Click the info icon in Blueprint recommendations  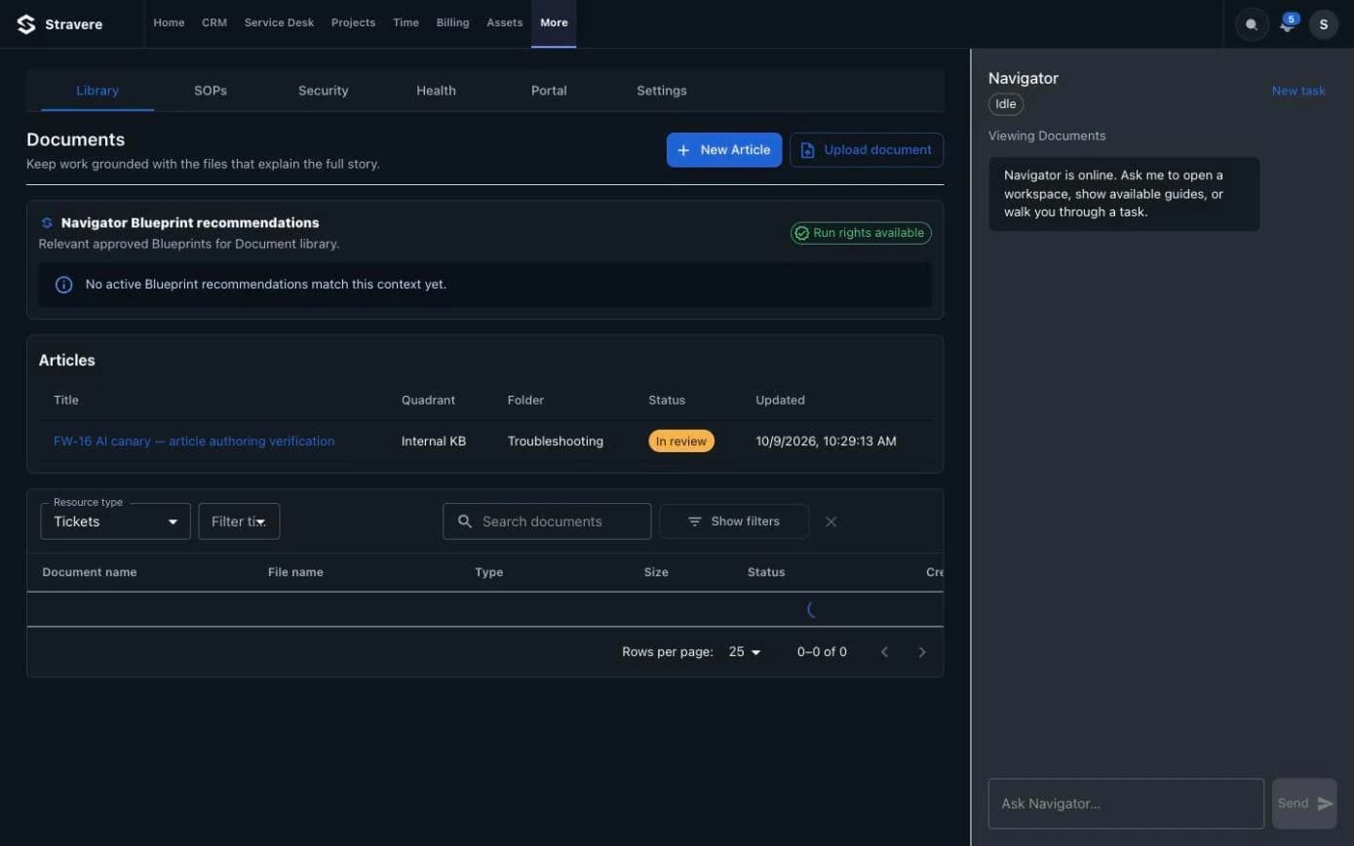63,285
